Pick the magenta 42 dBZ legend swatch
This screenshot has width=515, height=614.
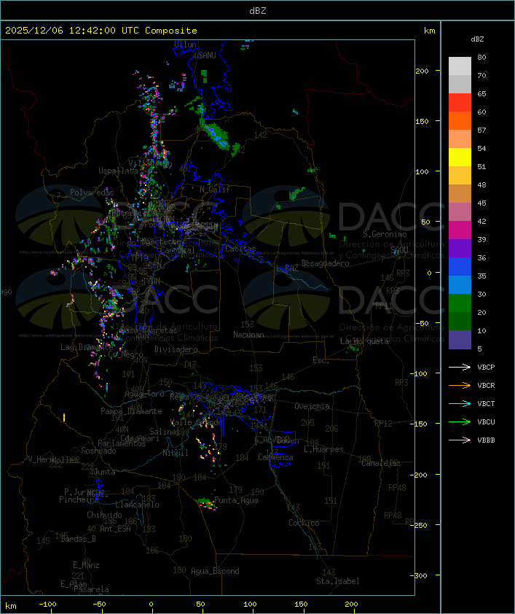pyautogui.click(x=460, y=230)
